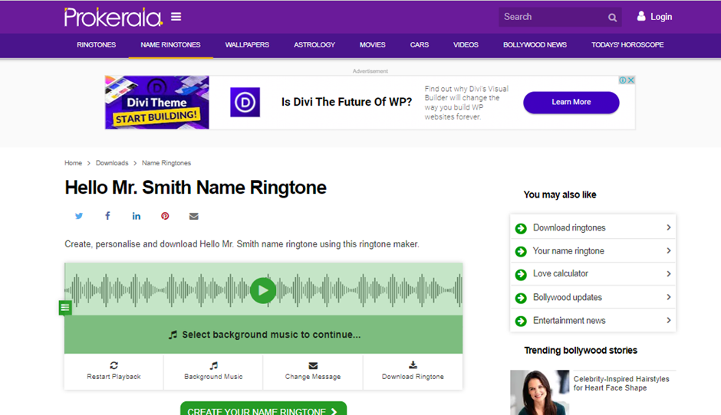Image resolution: width=721 pixels, height=415 pixels.
Task: Click the green arrow icon beside Download ringtones
Action: coord(521,228)
